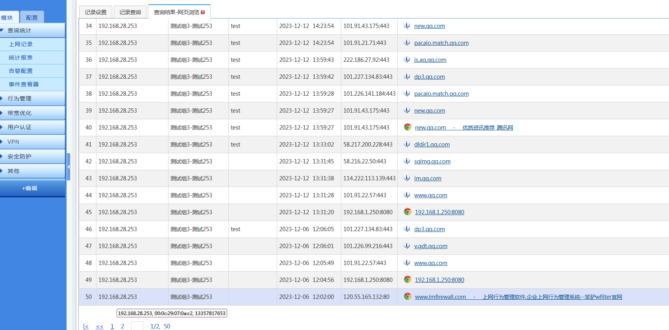Screen dimensions: 669x330
Task: Click the icon beside im.qq.com
Action: click(x=407, y=178)
